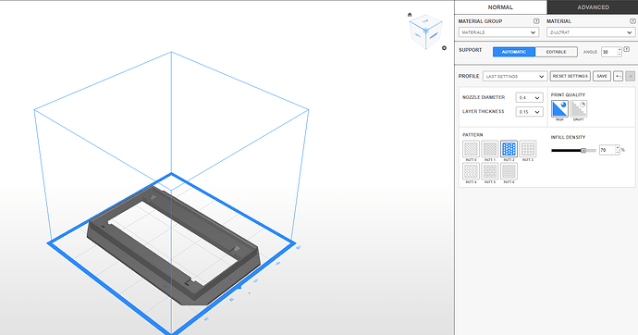
Task: Select infill pattern PATT 1
Action: click(490, 149)
